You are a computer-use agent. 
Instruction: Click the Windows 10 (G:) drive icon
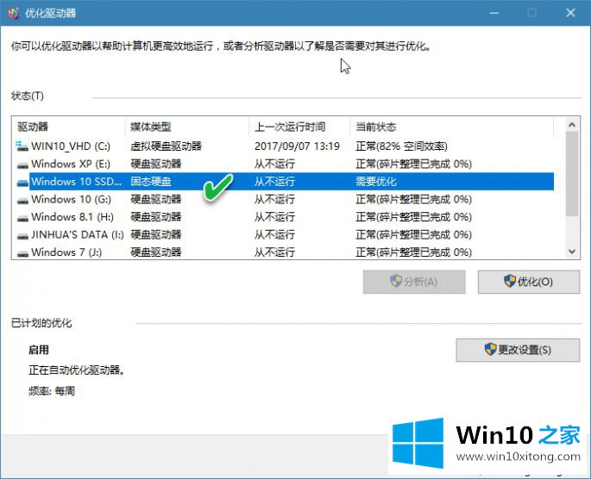22,200
